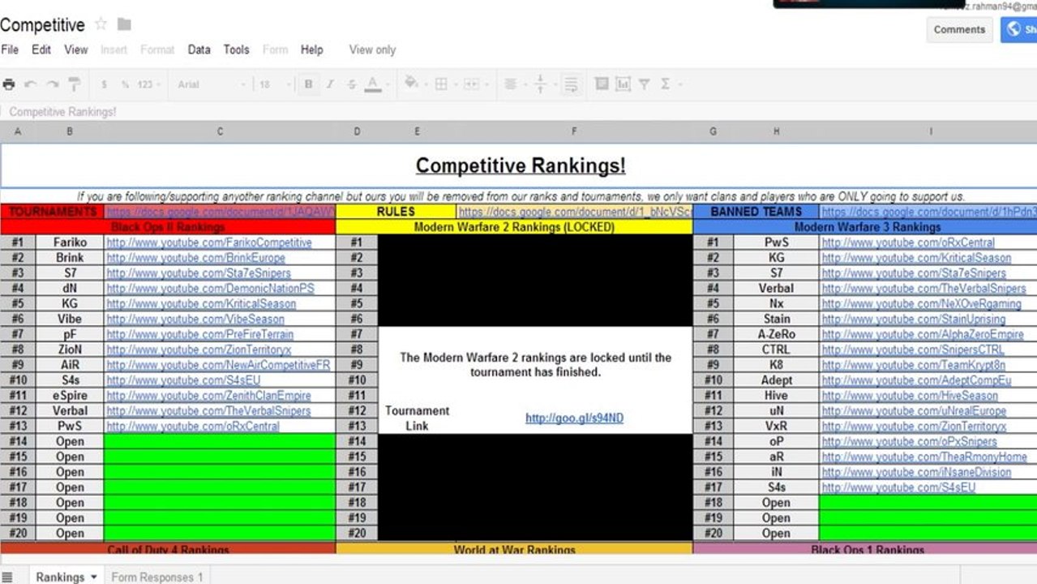Apply currency format with the $ icon
The image size is (1037, 584).
pyautogui.click(x=104, y=84)
